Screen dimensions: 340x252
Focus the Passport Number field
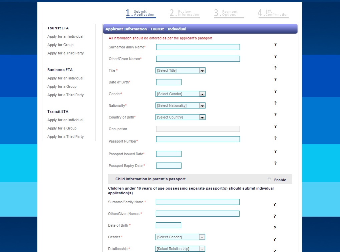click(198, 139)
